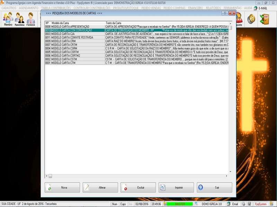Select row 0001 MODELO CARTA CTM
The width and height of the screenshot is (277, 207).
point(137,63)
